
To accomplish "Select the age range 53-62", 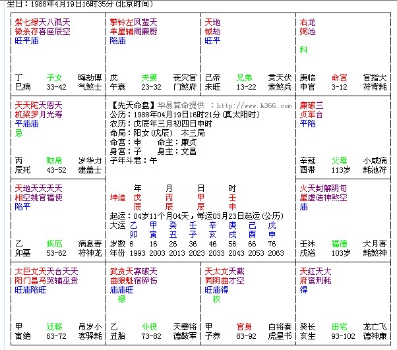I will (56, 253).
